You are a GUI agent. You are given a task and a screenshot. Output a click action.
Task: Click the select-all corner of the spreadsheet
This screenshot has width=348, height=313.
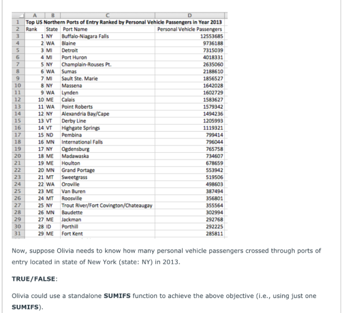click(x=19, y=16)
